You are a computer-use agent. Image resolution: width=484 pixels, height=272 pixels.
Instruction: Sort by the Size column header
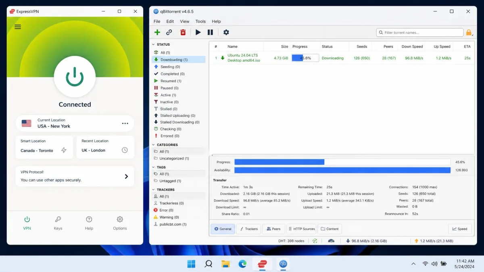[x=284, y=46]
